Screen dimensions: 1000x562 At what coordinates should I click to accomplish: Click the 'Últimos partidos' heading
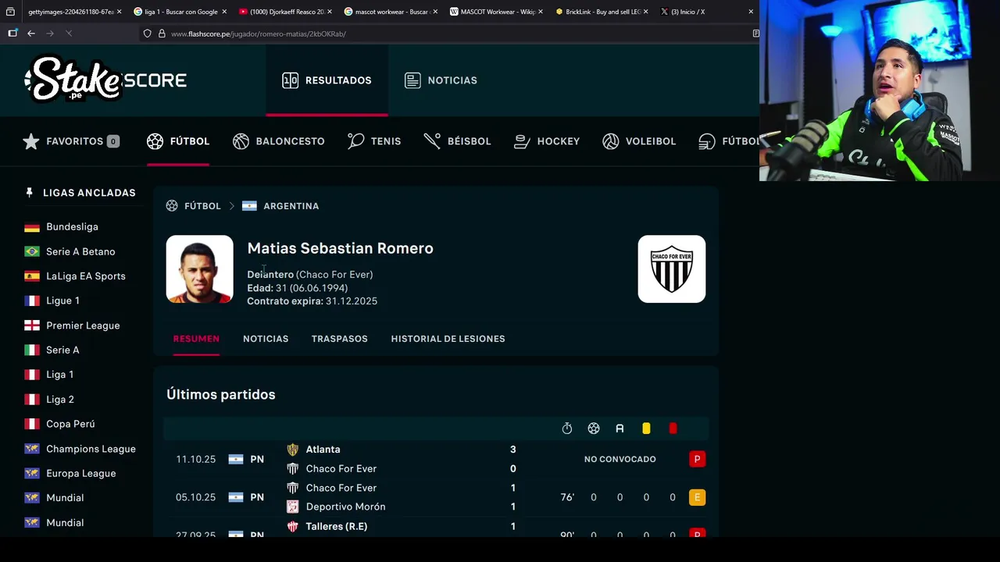pos(220,394)
